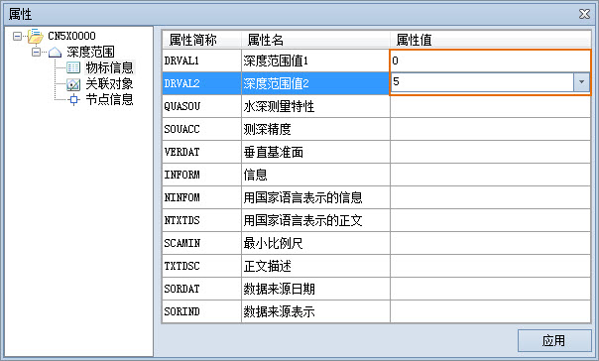
Task: Click the empty value cell for QUASOU
Action: pyautogui.click(x=490, y=106)
